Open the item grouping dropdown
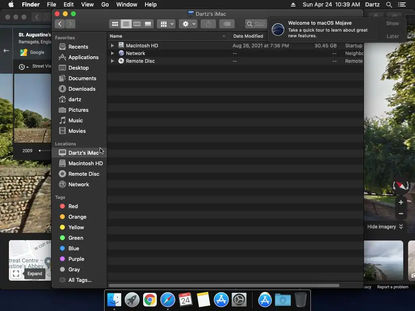 tap(166, 24)
